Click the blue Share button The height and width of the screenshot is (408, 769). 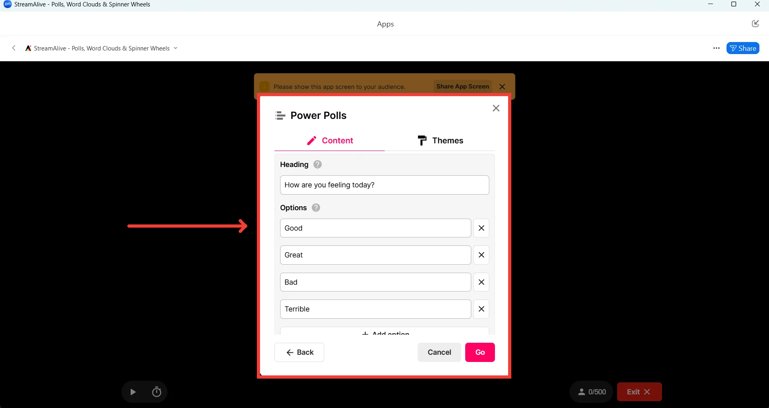(x=743, y=48)
